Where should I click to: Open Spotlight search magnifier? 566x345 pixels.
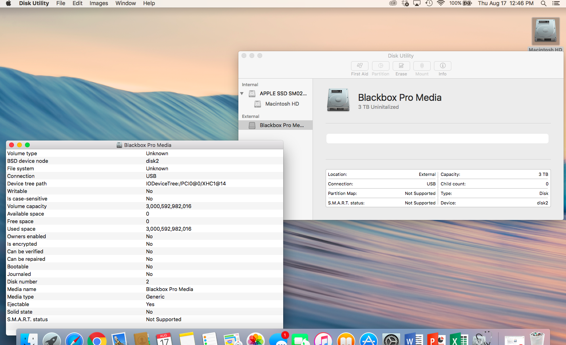click(x=543, y=3)
